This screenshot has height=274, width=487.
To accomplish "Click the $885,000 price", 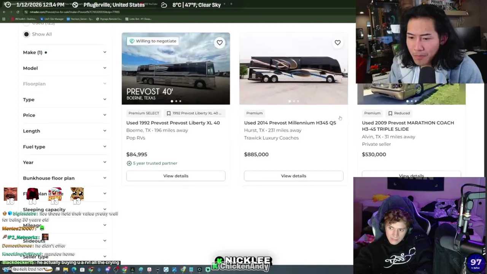I will pos(256,155).
